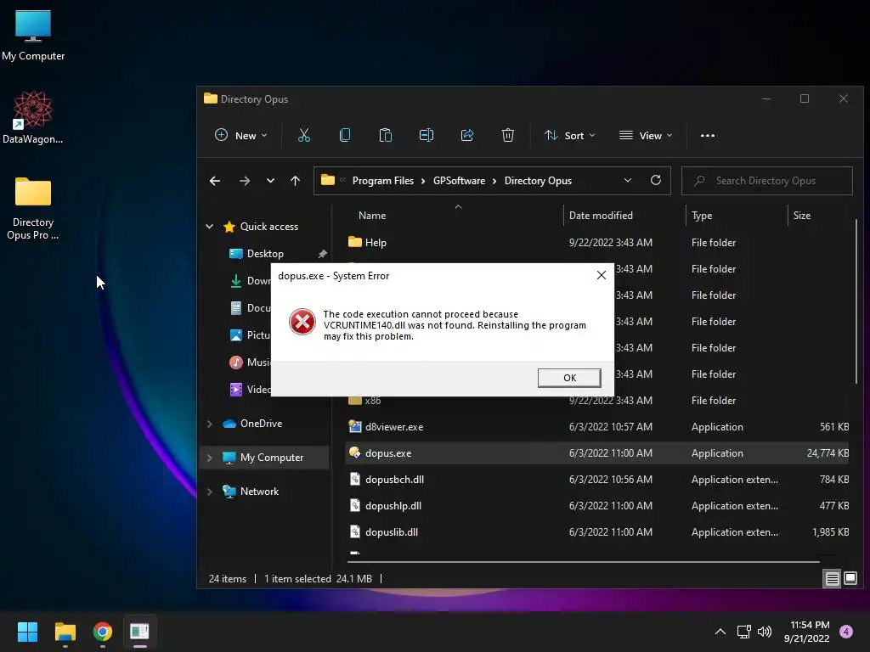Open File Explorer from taskbar
Image resolution: width=870 pixels, height=652 pixels.
(x=65, y=632)
